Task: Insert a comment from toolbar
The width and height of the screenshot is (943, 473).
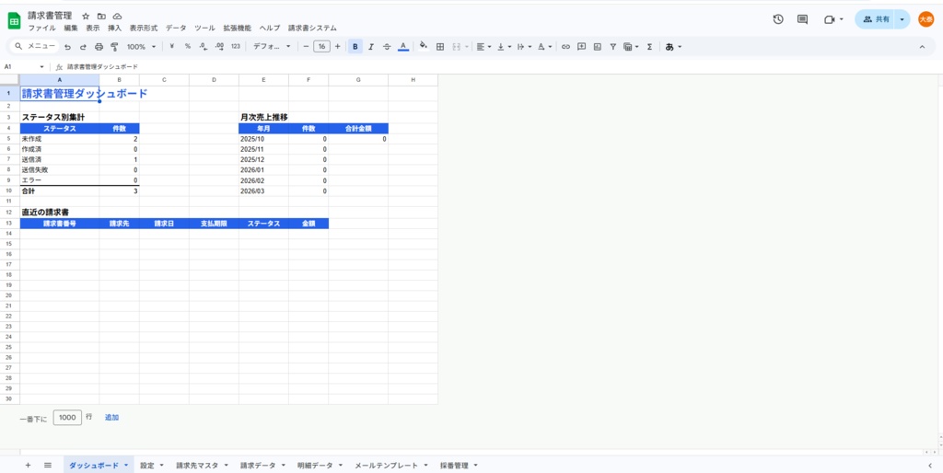Action: pyautogui.click(x=582, y=46)
